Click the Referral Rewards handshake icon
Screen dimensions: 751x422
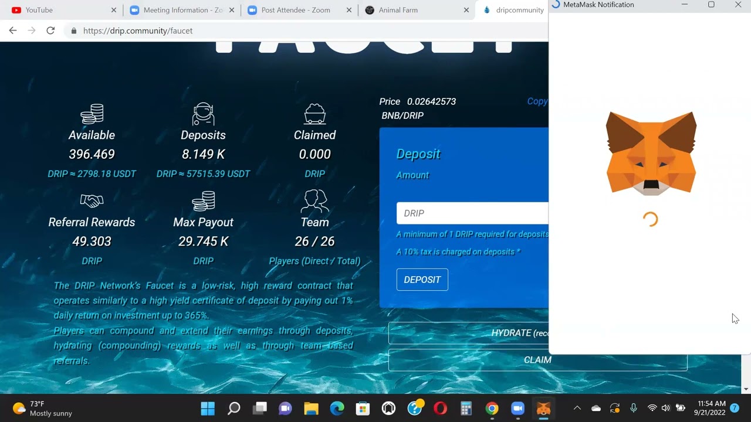(92, 201)
